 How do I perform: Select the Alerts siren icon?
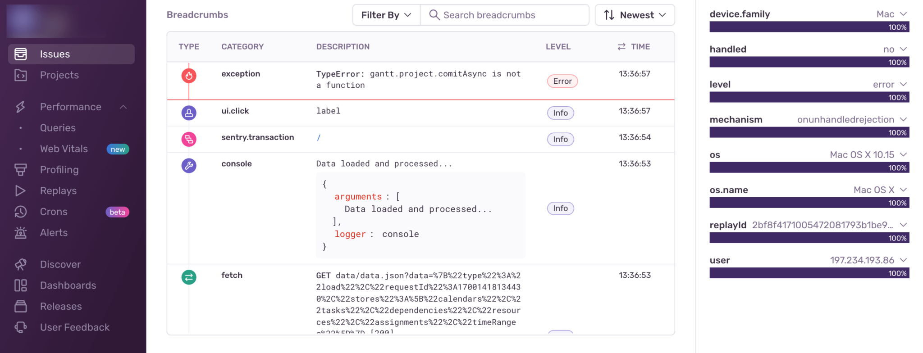coord(20,233)
